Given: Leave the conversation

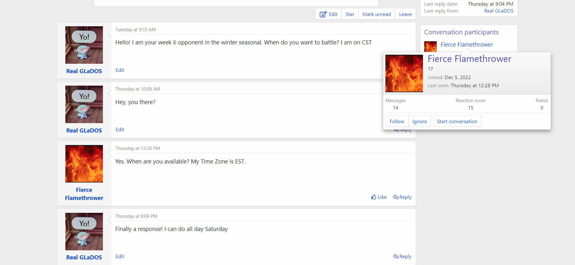Looking at the screenshot, I should [405, 14].
